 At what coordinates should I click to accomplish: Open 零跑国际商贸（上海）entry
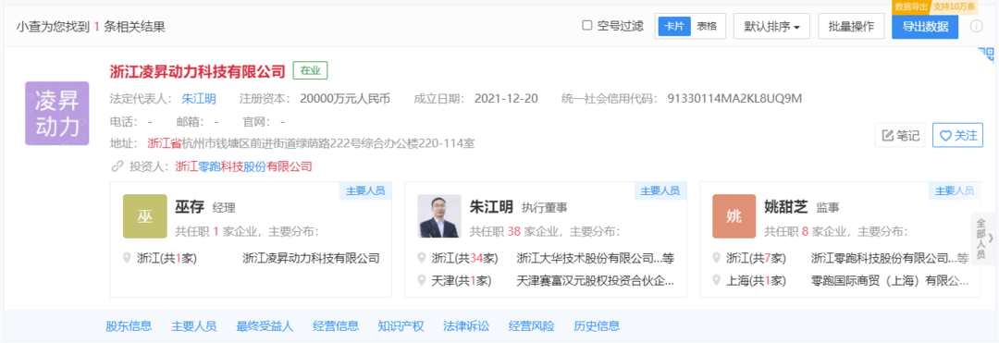point(890,280)
